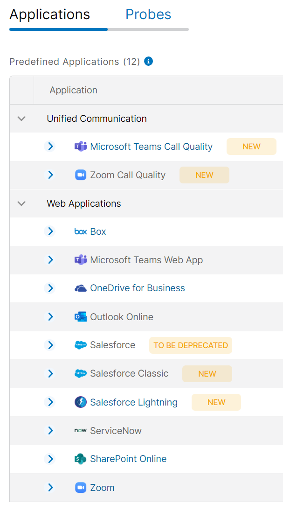Collapse the Unified Communication group

21,119
